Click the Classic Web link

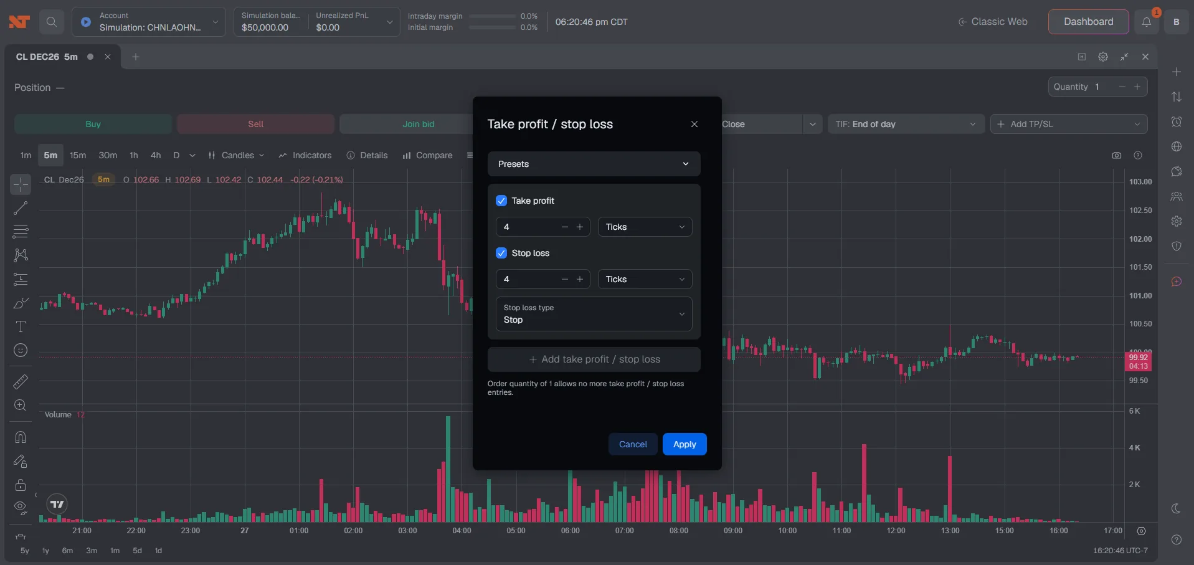tap(993, 22)
